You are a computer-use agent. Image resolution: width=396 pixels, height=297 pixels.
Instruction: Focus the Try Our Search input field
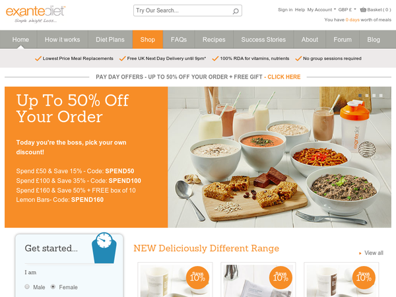[x=183, y=11]
